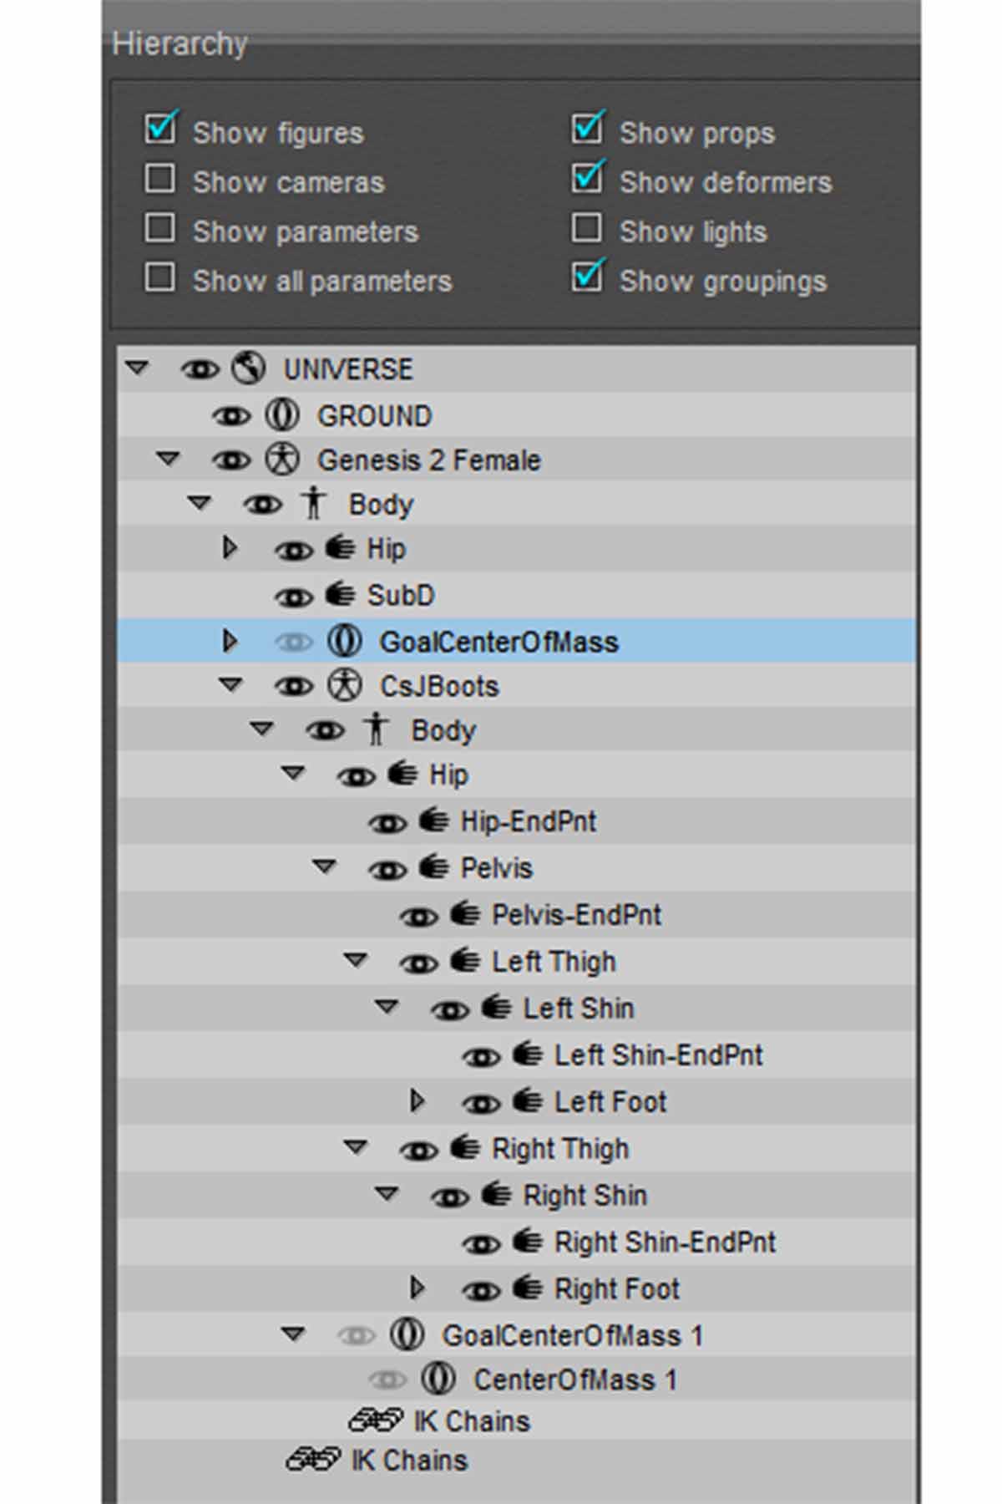
Task: Click the GROUND prop icon
Action: point(281,415)
